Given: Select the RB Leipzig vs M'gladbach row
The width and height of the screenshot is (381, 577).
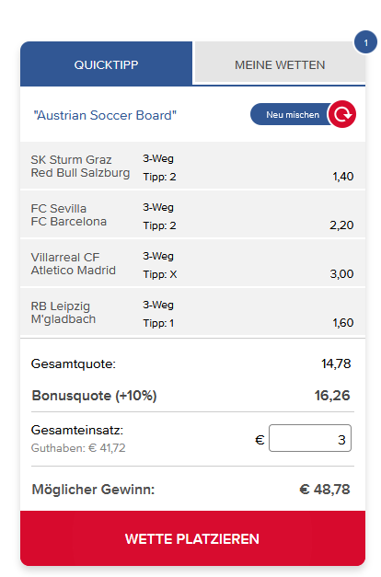Looking at the screenshot, I should (x=192, y=312).
